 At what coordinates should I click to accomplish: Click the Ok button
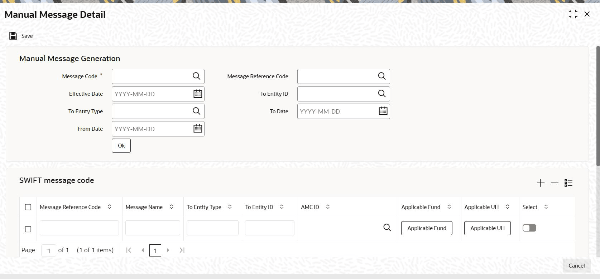pyautogui.click(x=121, y=146)
